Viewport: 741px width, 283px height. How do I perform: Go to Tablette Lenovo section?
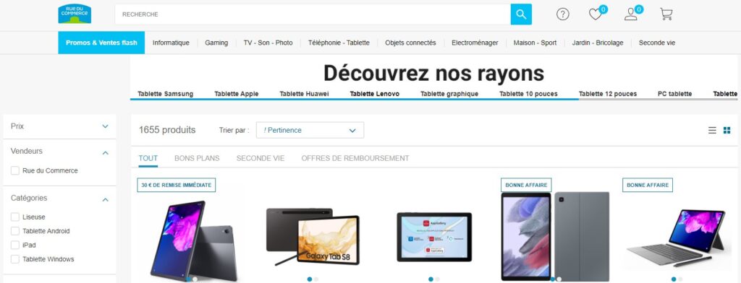(x=375, y=94)
